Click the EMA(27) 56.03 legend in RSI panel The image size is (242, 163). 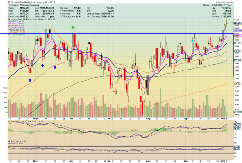[x=16, y=143]
